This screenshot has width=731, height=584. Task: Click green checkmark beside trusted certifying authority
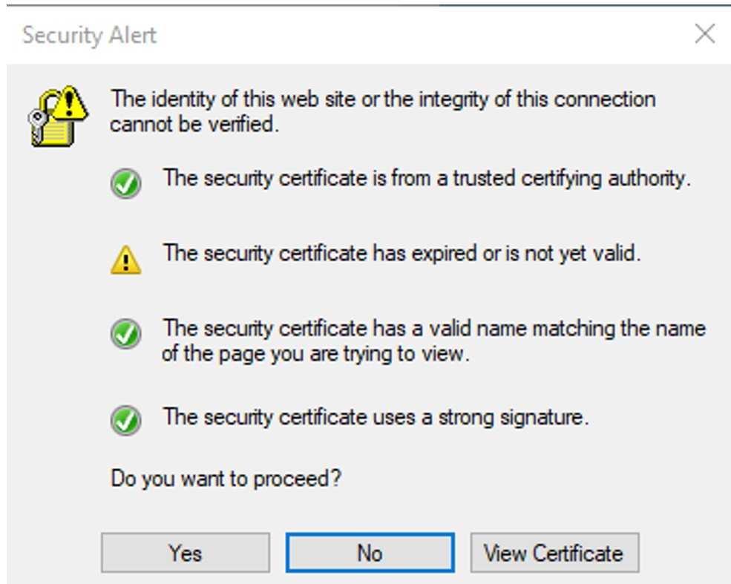pyautogui.click(x=126, y=183)
